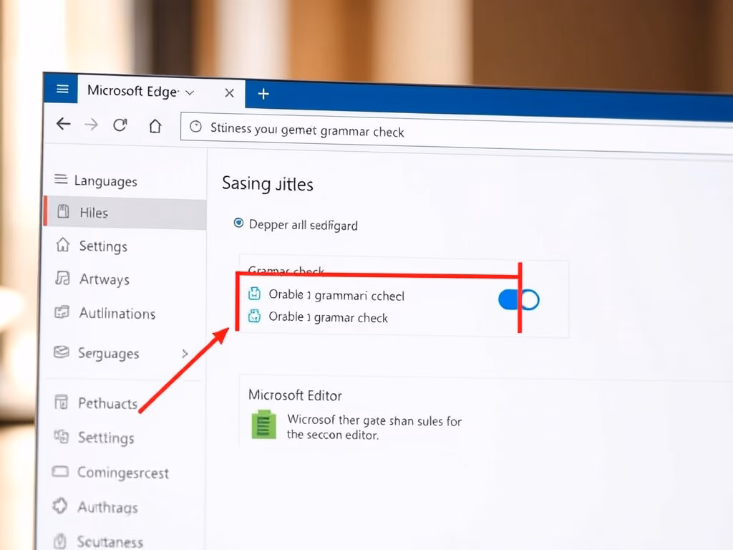
Task: Select the Microsoft Edge tab
Action: 161,91
